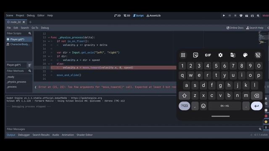Viewport: 269px width, 151px height.
Task: Tap the keyboard return key
Action: [257, 106]
